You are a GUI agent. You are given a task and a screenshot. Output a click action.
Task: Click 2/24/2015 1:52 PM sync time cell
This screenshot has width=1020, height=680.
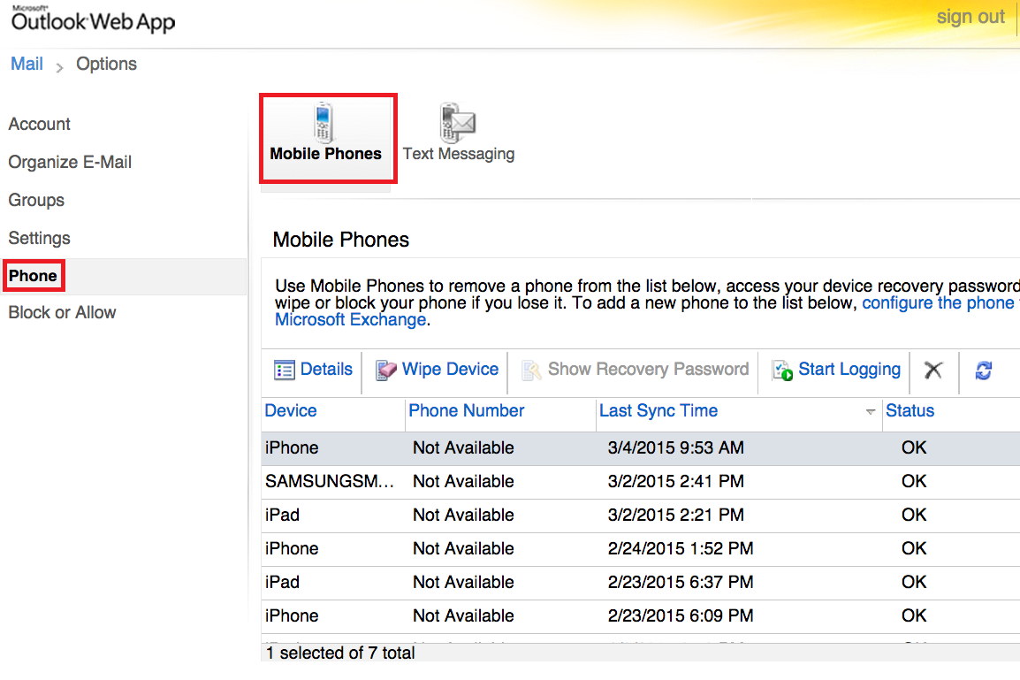pyautogui.click(x=681, y=548)
